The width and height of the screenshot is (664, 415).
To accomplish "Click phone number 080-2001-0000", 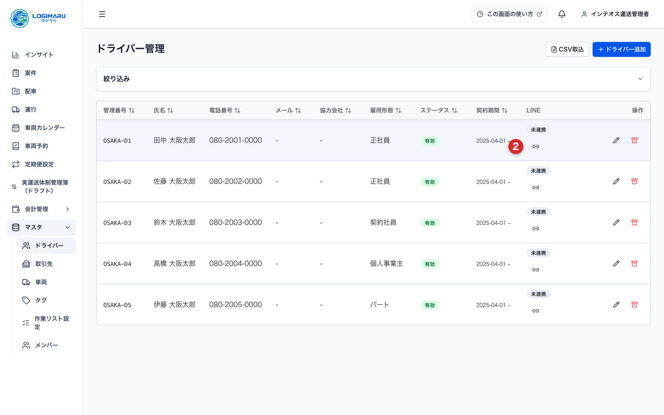I will click(235, 140).
